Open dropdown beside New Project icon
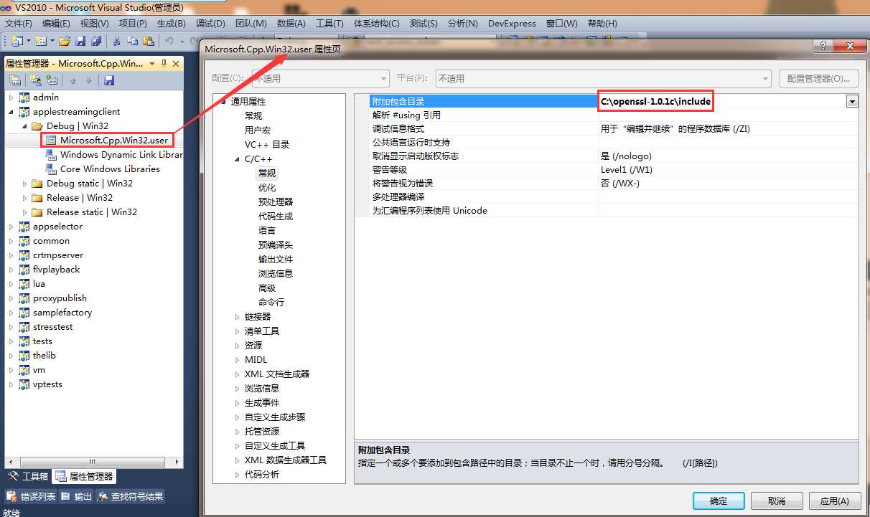Image resolution: width=870 pixels, height=517 pixels. (29, 41)
